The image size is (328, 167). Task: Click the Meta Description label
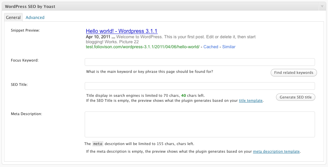(x=26, y=114)
